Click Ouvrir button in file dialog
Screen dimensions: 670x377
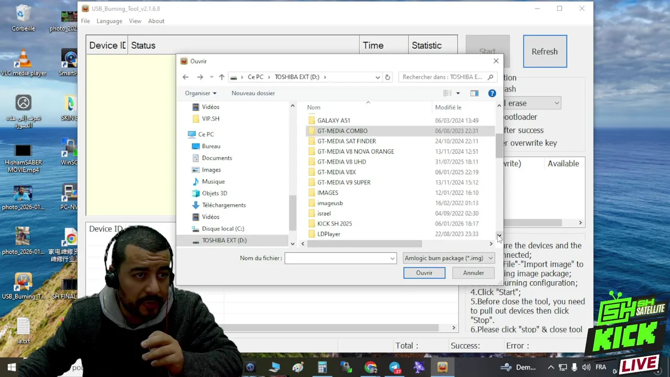tap(424, 273)
